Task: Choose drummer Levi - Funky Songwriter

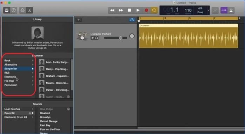Action: pyautogui.click(x=54, y=62)
